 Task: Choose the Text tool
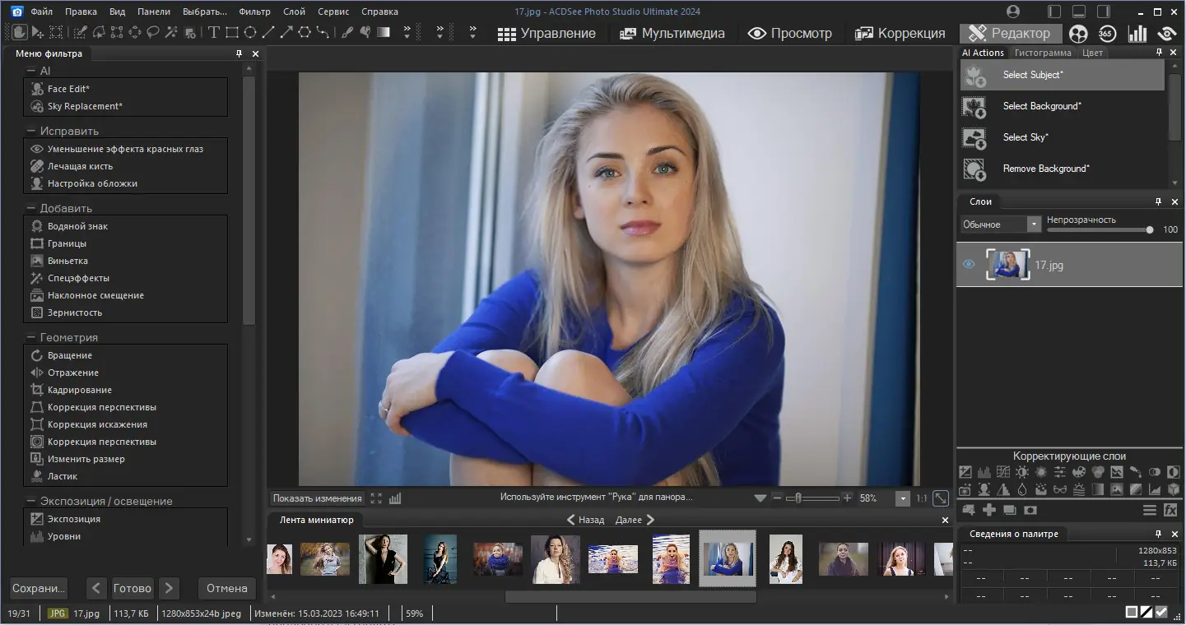[x=213, y=32]
